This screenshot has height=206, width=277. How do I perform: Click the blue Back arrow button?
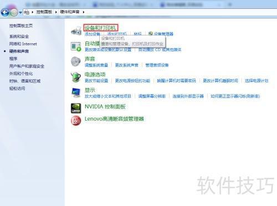click(5, 12)
